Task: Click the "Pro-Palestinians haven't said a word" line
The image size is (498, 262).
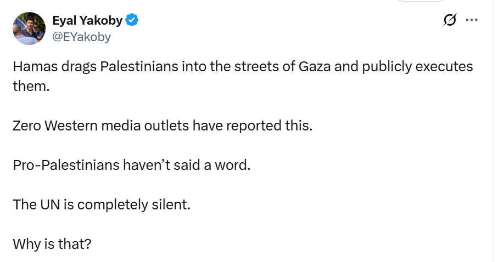Action: [131, 164]
